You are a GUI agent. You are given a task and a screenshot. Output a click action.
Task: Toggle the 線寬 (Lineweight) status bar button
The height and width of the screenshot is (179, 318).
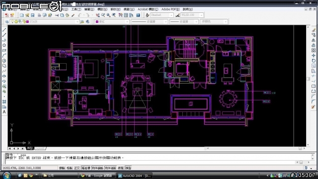tap(121, 168)
